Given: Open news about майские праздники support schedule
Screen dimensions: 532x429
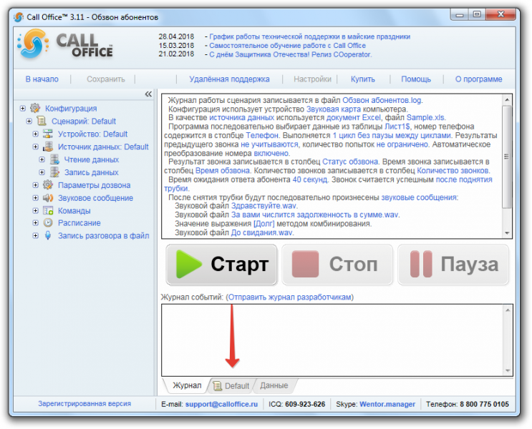Looking at the screenshot, I should [309, 36].
